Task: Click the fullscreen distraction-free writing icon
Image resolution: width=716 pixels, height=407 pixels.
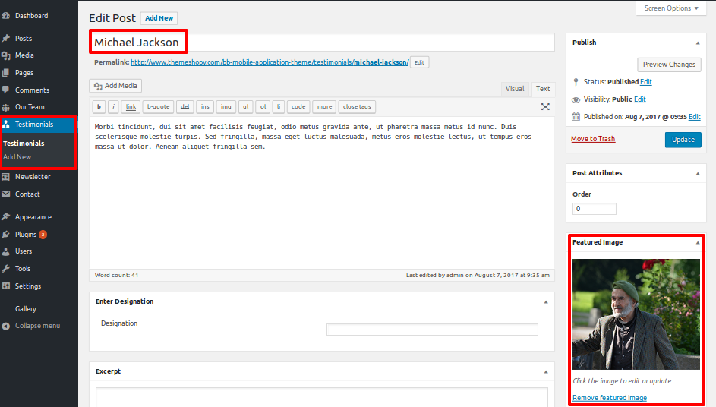Action: click(x=545, y=107)
